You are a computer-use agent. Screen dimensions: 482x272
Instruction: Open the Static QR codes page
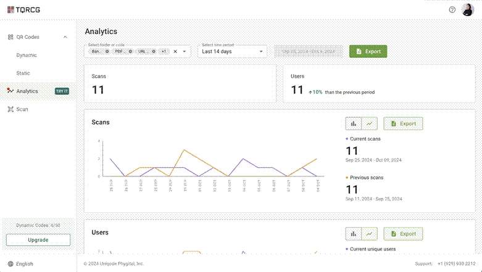tap(23, 73)
